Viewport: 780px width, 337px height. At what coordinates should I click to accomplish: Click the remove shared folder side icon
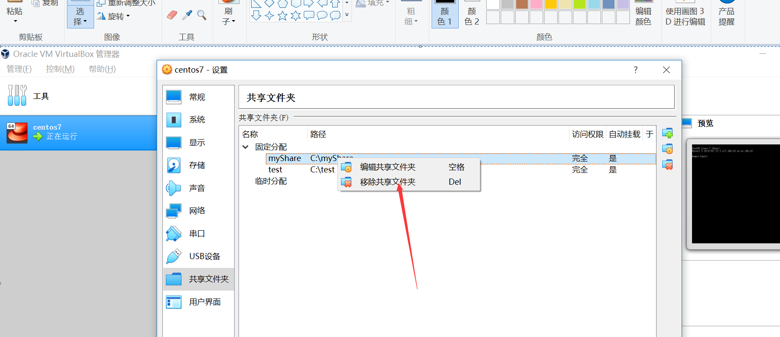coord(668,165)
